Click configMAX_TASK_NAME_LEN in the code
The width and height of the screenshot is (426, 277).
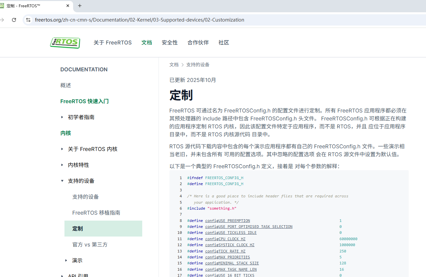(231, 269)
